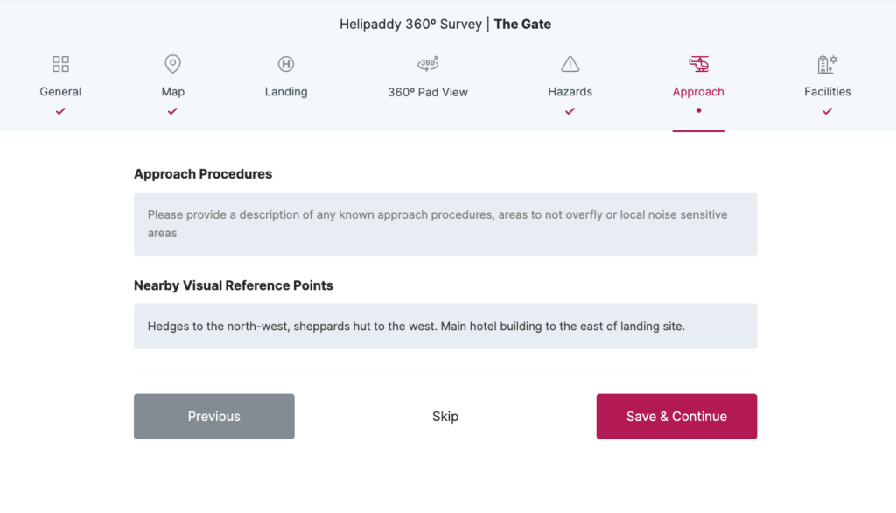Select the Hazards tab label
896x513 pixels.
(x=570, y=92)
